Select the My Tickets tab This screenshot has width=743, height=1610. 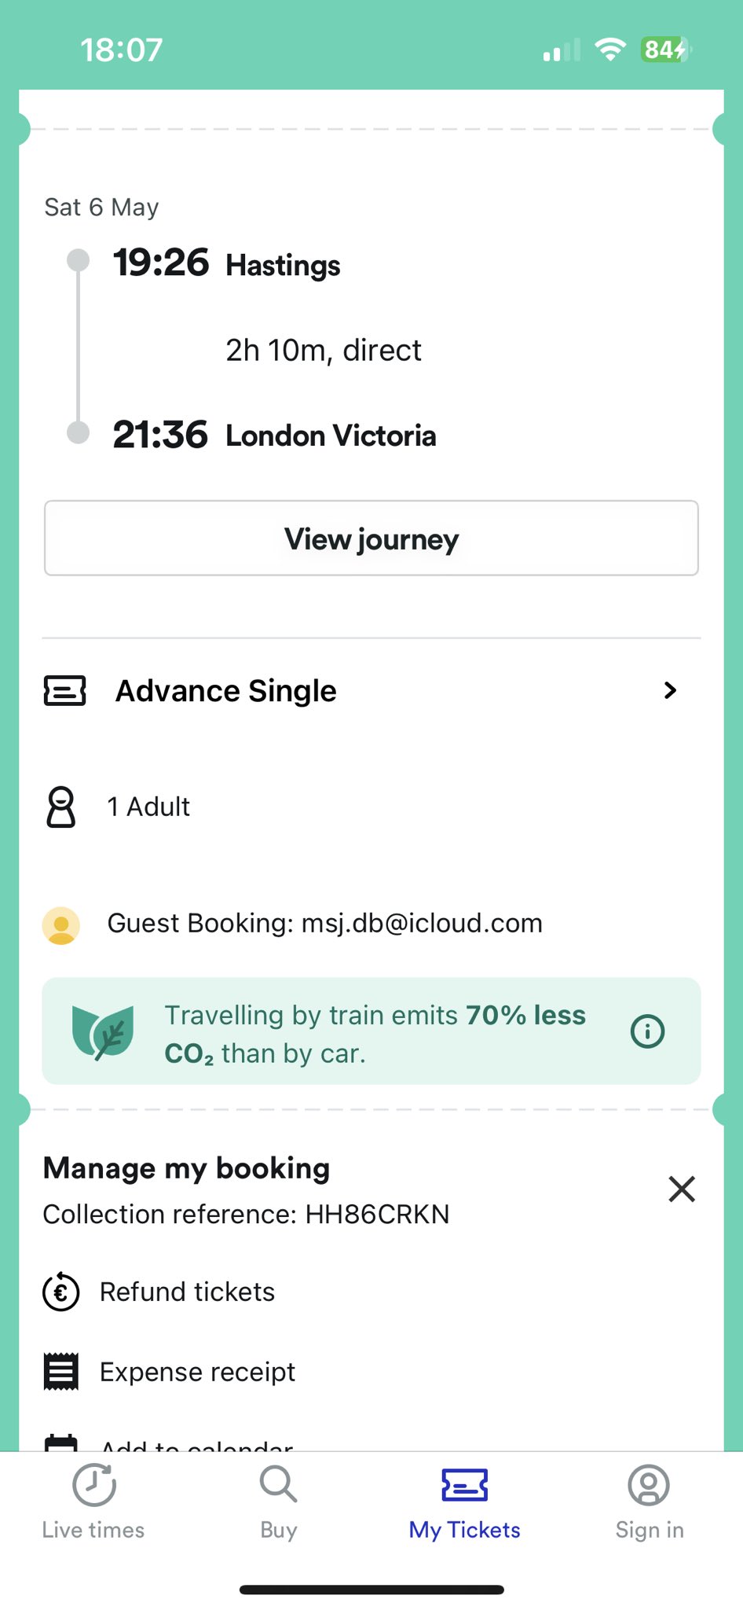pyautogui.click(x=464, y=1502)
